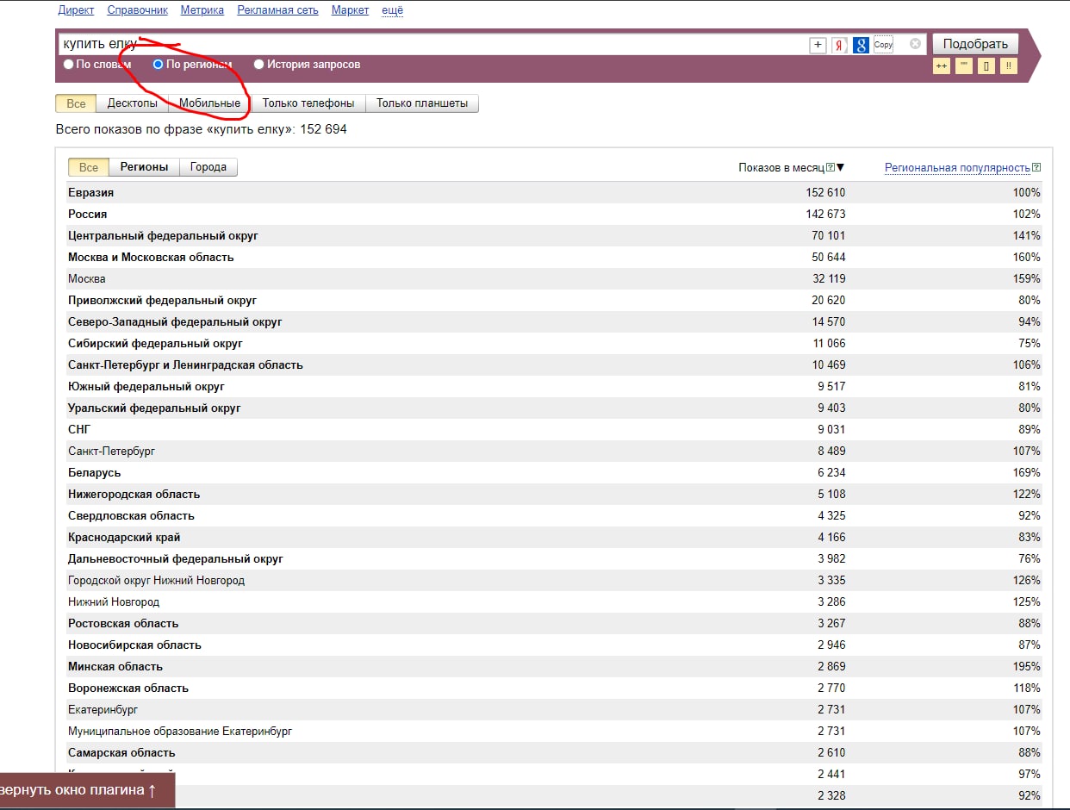The width and height of the screenshot is (1070, 810).
Task: Apply the ++ operator button
Action: [x=942, y=66]
